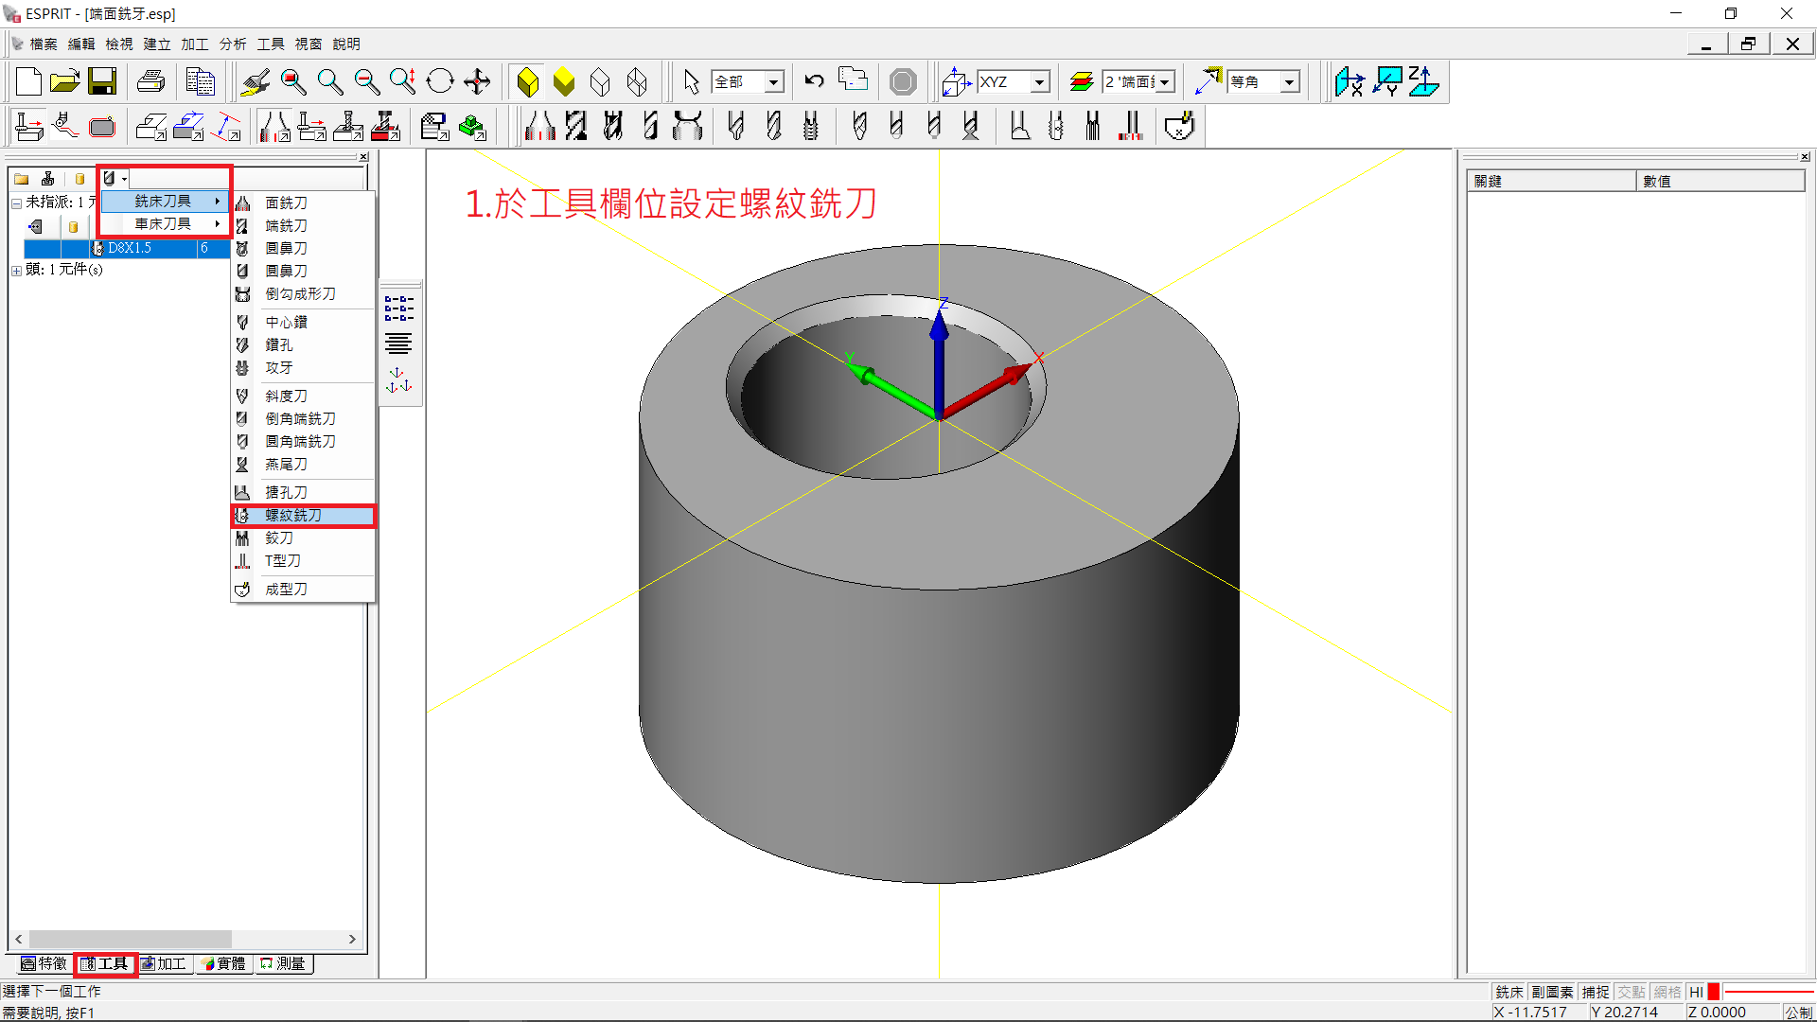This screenshot has height=1022, width=1817.
Task: Toggle the 網格 grid mode in status bar
Action: point(1667,992)
